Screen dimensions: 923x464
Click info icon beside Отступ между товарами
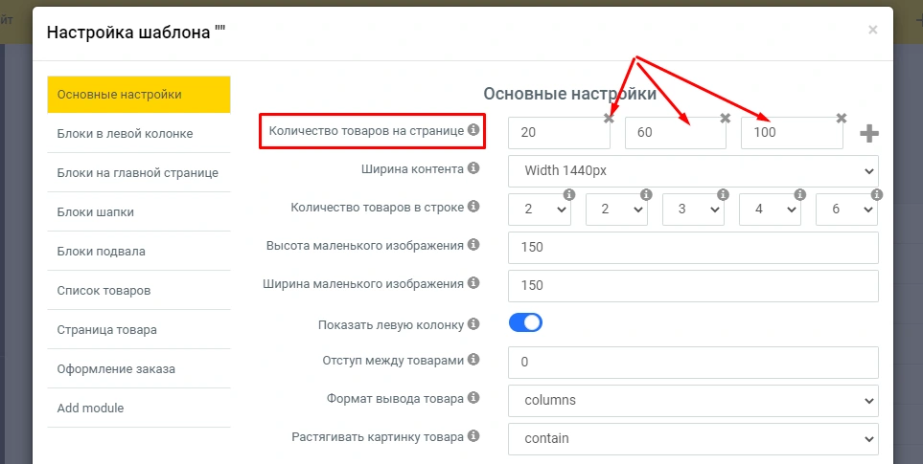(x=473, y=361)
